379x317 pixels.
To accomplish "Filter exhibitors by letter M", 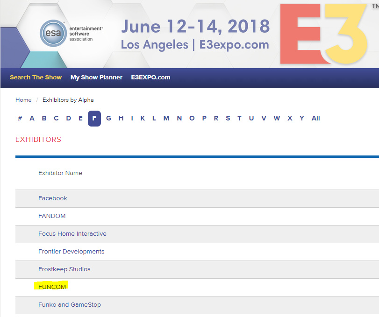I will [166, 118].
